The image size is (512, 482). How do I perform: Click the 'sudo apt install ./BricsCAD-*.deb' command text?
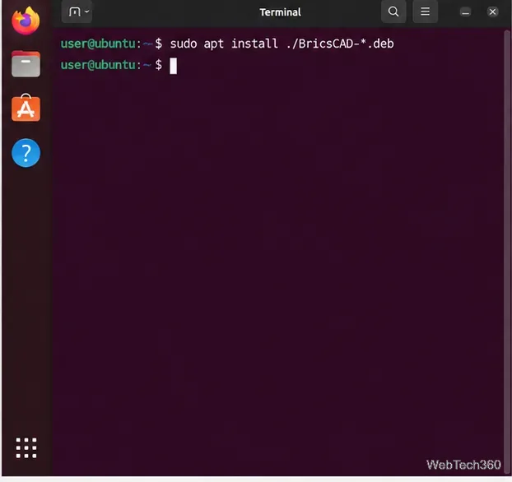pos(282,44)
